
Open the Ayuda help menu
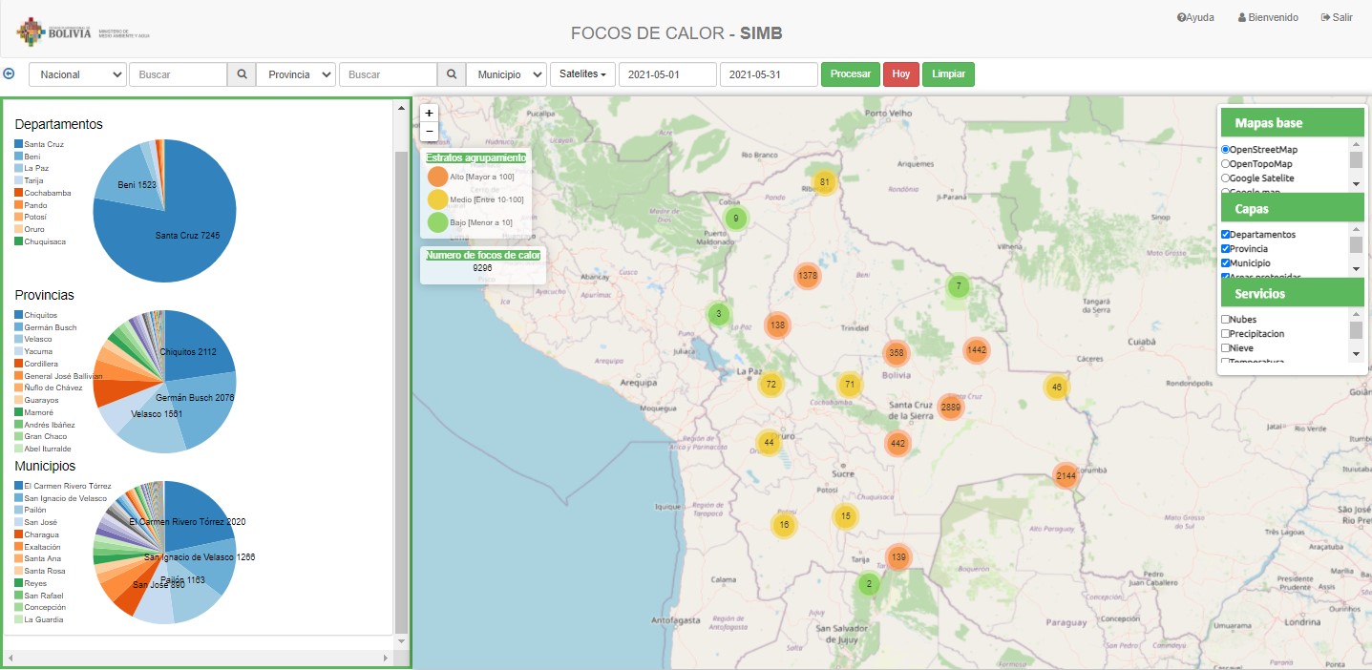(x=1195, y=17)
